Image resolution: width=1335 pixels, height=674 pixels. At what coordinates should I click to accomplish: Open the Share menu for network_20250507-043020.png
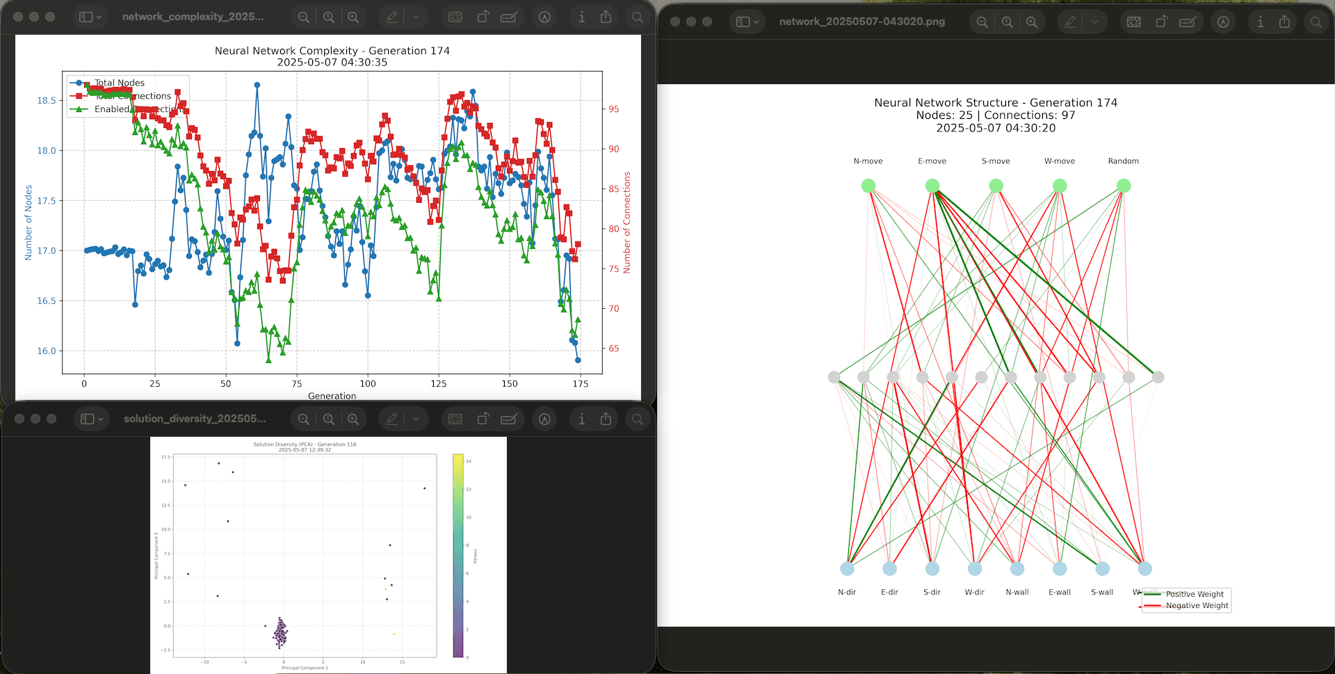1283,22
